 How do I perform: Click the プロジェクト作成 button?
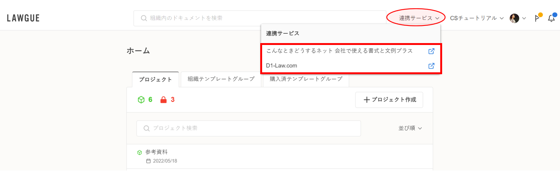tap(389, 100)
